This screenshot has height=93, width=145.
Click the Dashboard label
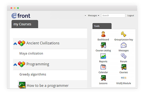tap(103, 40)
